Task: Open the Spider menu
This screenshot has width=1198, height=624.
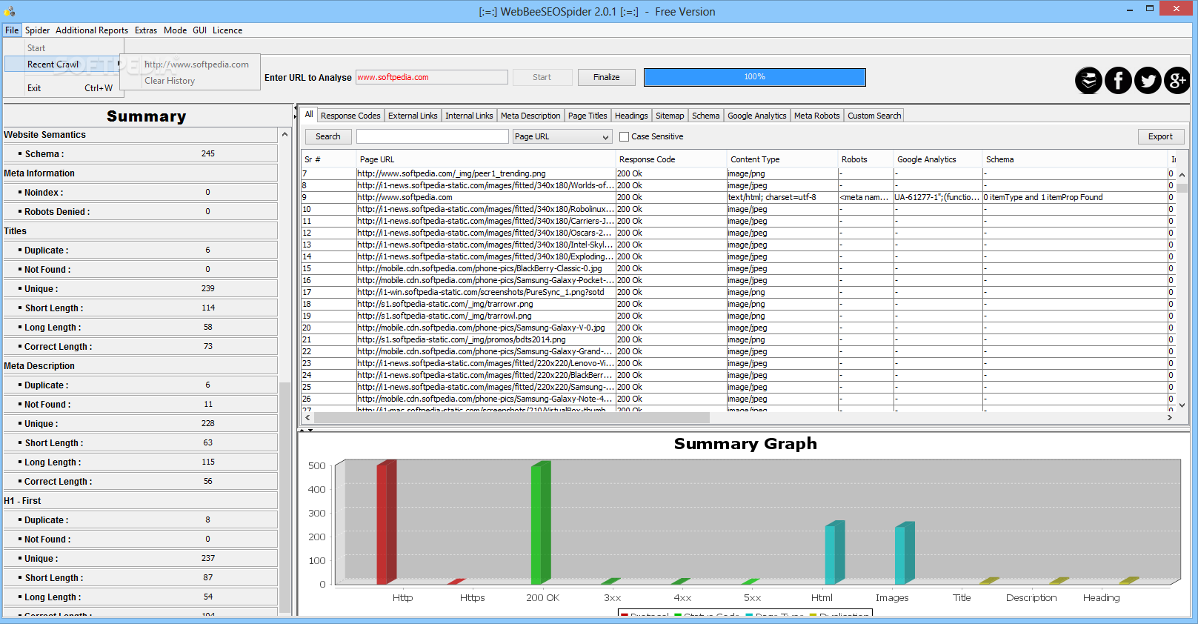Action: click(x=37, y=30)
